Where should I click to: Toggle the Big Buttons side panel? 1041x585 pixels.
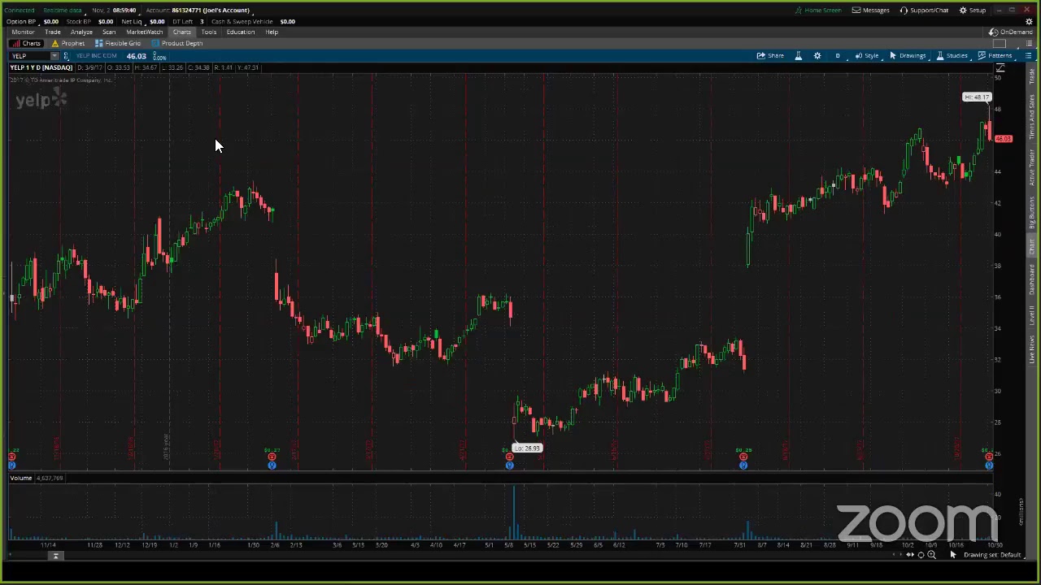pyautogui.click(x=1032, y=212)
